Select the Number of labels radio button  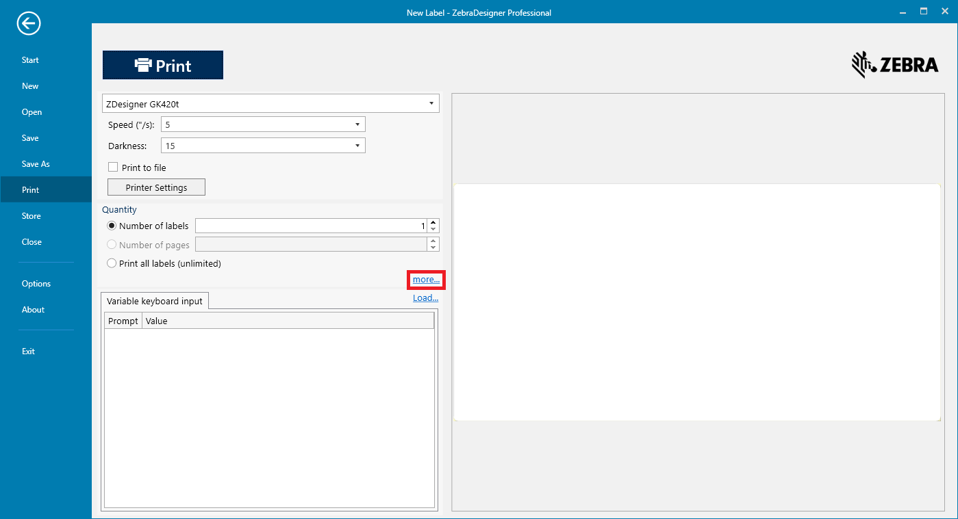(x=112, y=226)
